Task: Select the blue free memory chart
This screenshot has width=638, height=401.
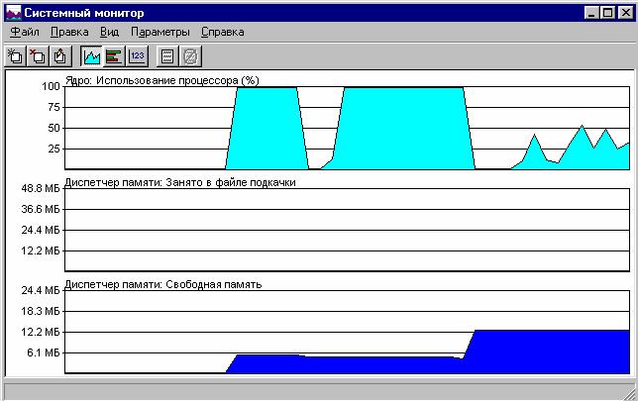Action: (347, 332)
